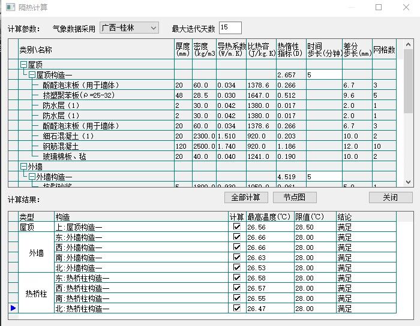Click the 导热系数 column header
Viewport: 420px width, 326px height.
tap(231, 49)
